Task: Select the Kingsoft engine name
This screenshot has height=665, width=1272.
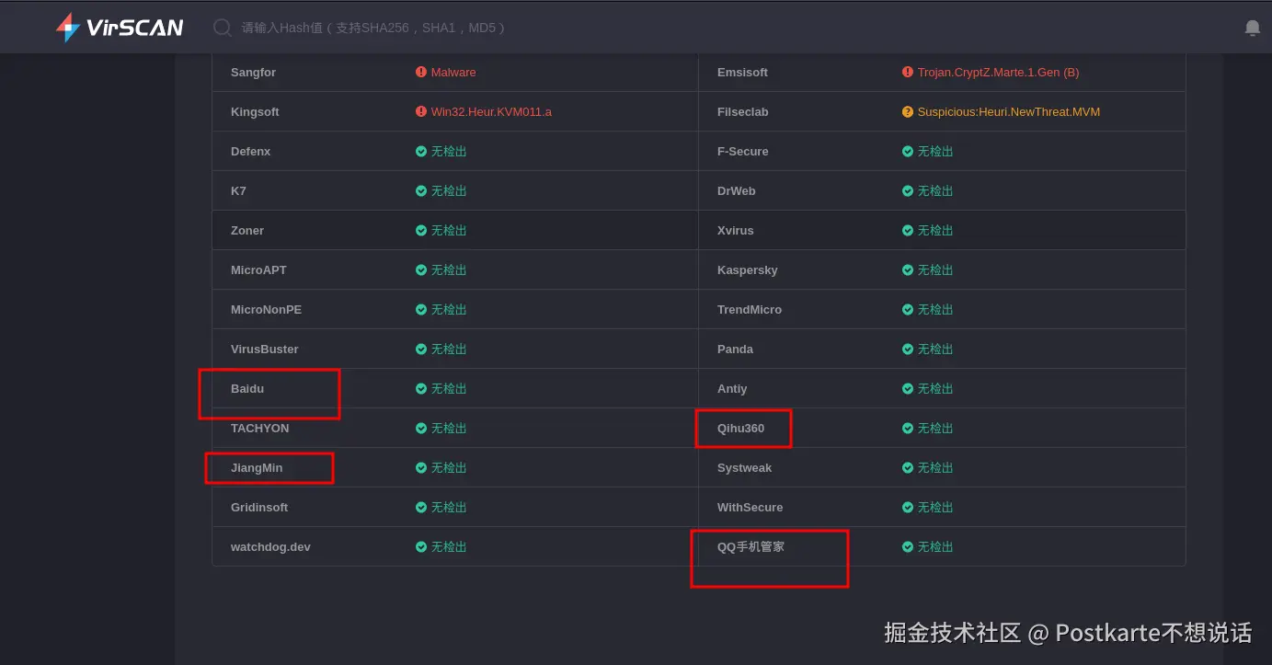Action: [x=255, y=111]
